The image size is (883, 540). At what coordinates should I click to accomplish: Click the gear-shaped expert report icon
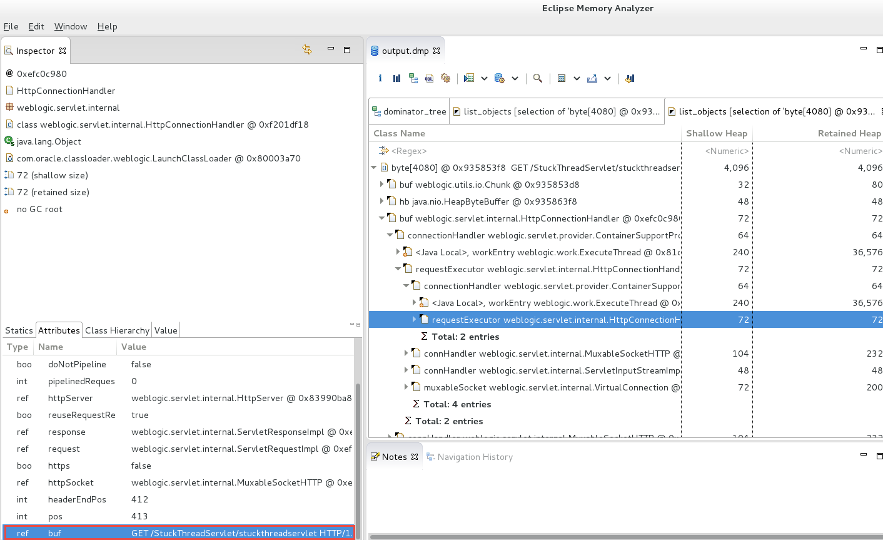click(445, 78)
